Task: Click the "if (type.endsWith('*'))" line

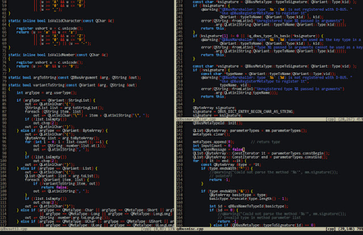Action: pyautogui.click(x=227, y=168)
